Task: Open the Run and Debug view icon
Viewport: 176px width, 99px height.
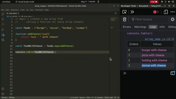Action: click(3, 29)
